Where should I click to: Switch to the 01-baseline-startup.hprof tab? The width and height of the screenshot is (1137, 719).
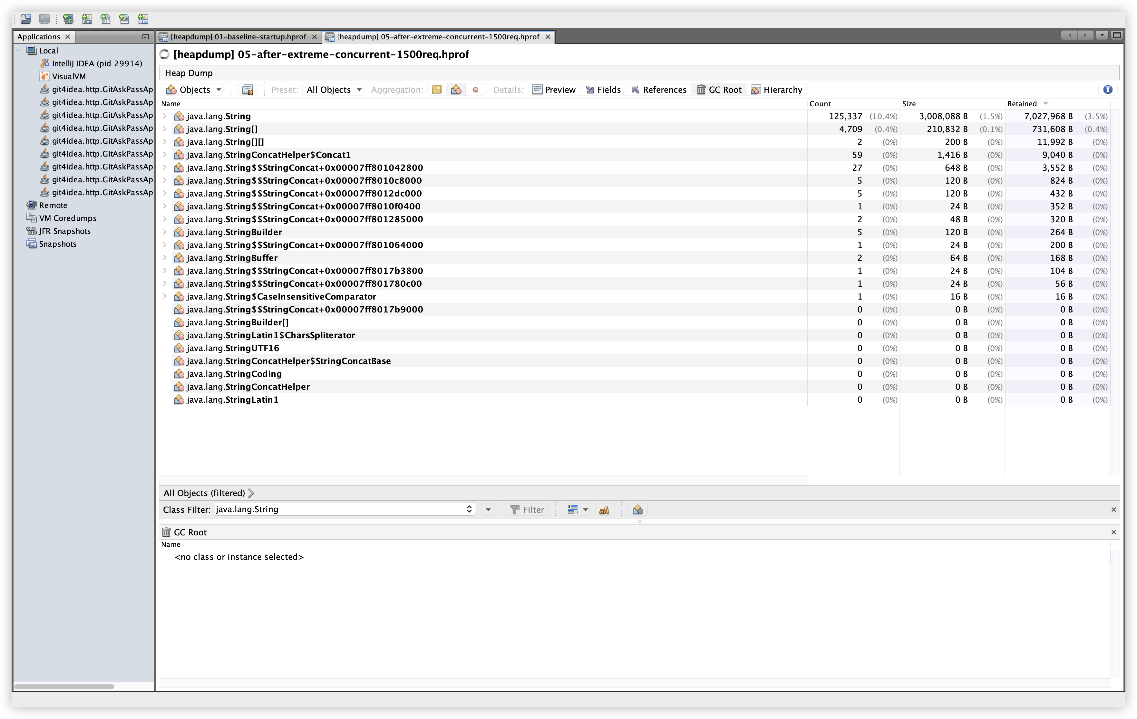click(238, 37)
